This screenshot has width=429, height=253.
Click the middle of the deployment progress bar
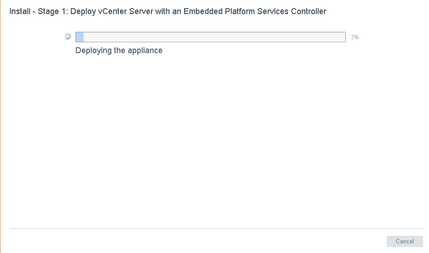(210, 37)
